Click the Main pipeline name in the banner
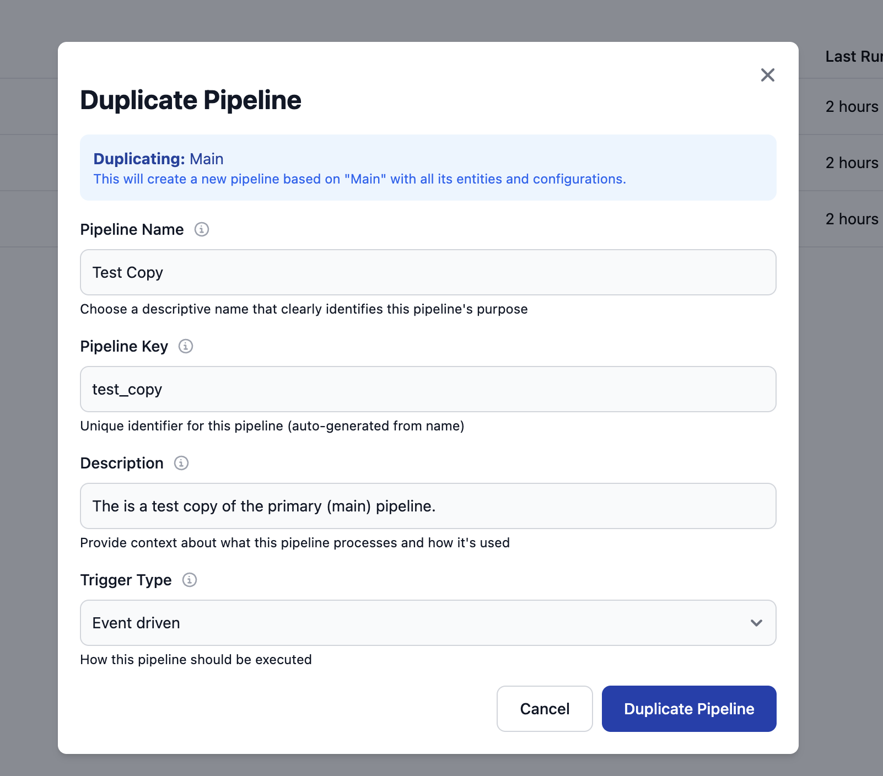The width and height of the screenshot is (883, 776). pos(206,159)
